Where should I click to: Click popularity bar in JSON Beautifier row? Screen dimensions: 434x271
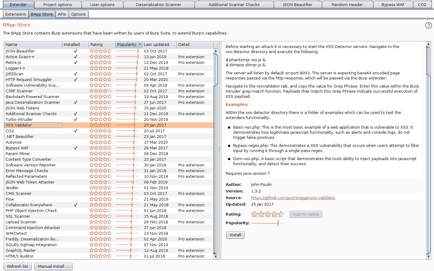coord(127,51)
